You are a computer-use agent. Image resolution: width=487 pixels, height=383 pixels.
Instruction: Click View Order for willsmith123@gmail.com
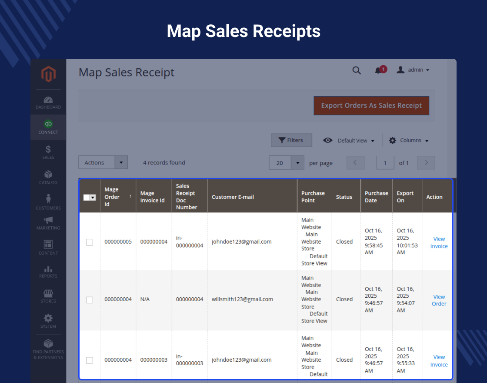[x=439, y=300]
